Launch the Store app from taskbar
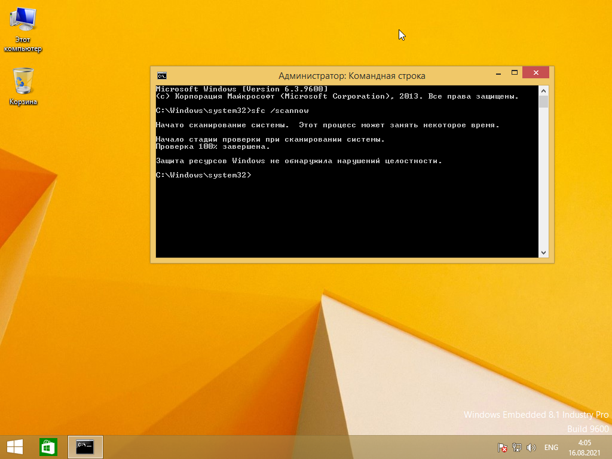Screen dimensions: 612x459 (x=48, y=447)
